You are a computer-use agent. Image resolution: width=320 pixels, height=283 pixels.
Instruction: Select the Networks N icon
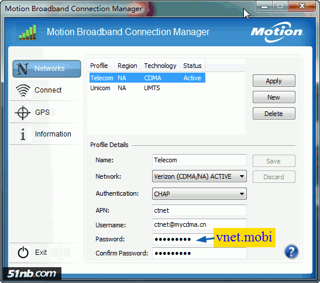(22, 69)
